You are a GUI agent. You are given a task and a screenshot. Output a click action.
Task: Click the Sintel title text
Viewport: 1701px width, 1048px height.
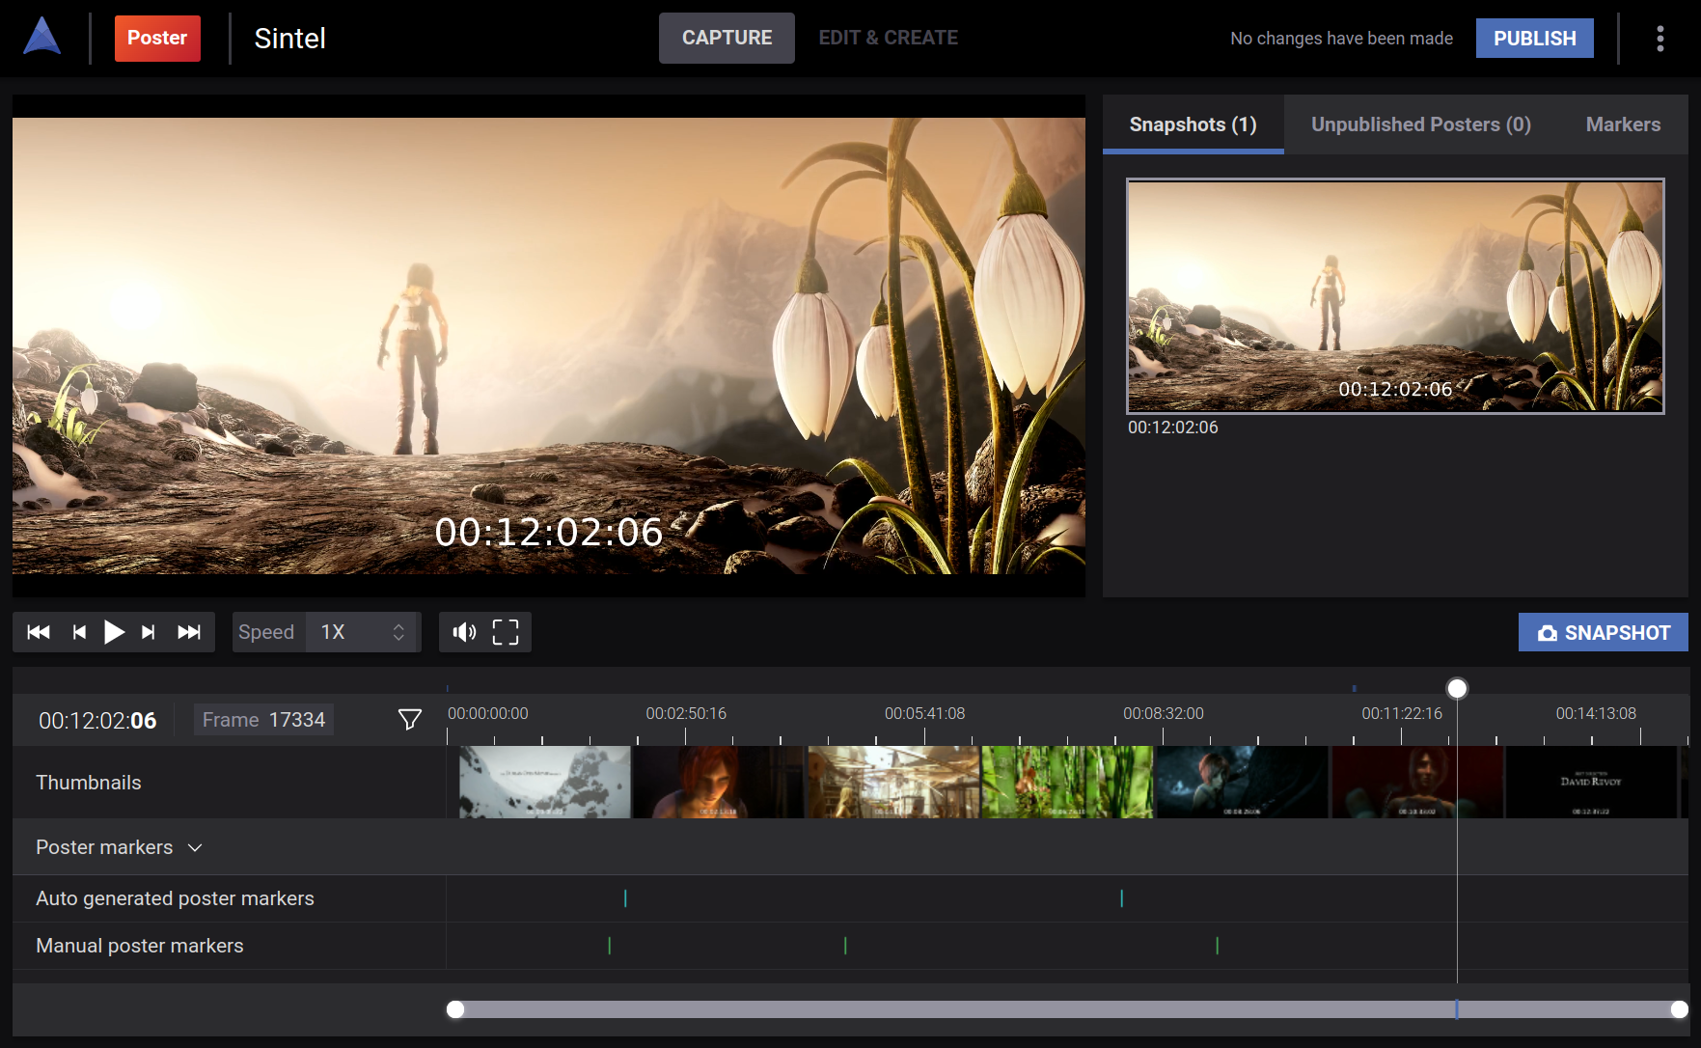289,39
